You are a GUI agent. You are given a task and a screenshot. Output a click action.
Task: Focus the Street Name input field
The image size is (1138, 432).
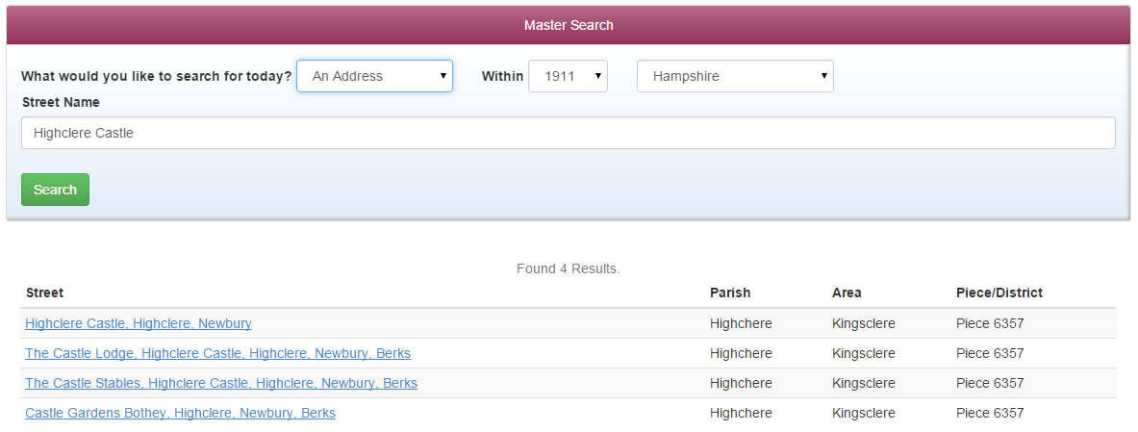[x=569, y=133]
